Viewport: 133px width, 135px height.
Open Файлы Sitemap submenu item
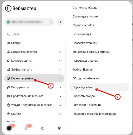tap(82, 70)
